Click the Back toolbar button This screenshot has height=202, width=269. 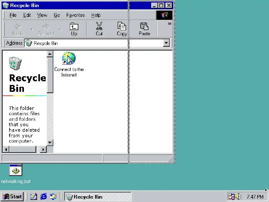coord(18,29)
